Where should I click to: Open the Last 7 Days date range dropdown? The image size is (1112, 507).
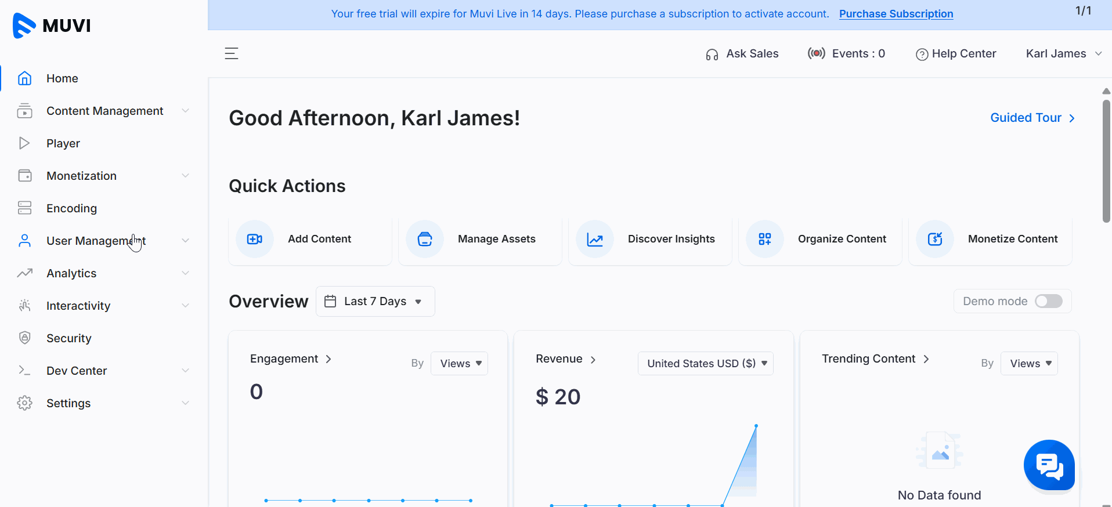click(375, 301)
